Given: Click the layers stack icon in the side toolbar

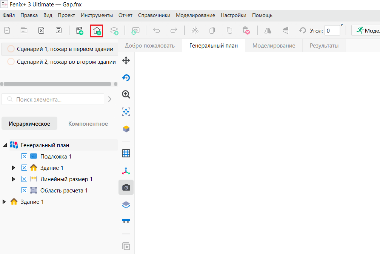Looking at the screenshot, I should (x=126, y=205).
